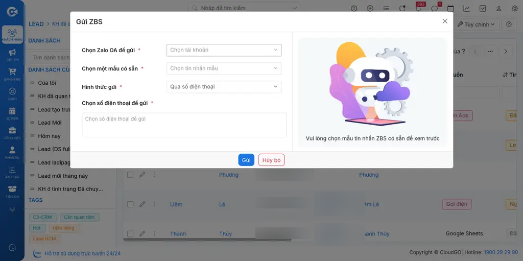Screen dimensions: 523x261
Task: Tick the checkbox in Liêm row
Action: click(130, 204)
